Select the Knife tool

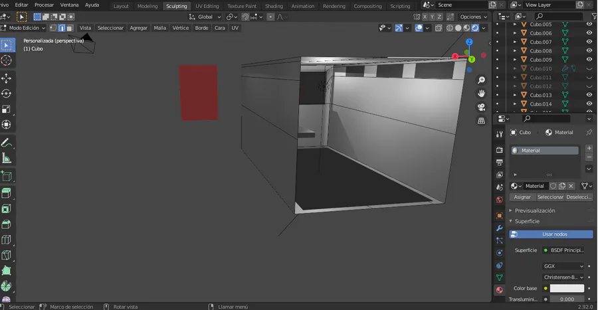click(x=7, y=255)
